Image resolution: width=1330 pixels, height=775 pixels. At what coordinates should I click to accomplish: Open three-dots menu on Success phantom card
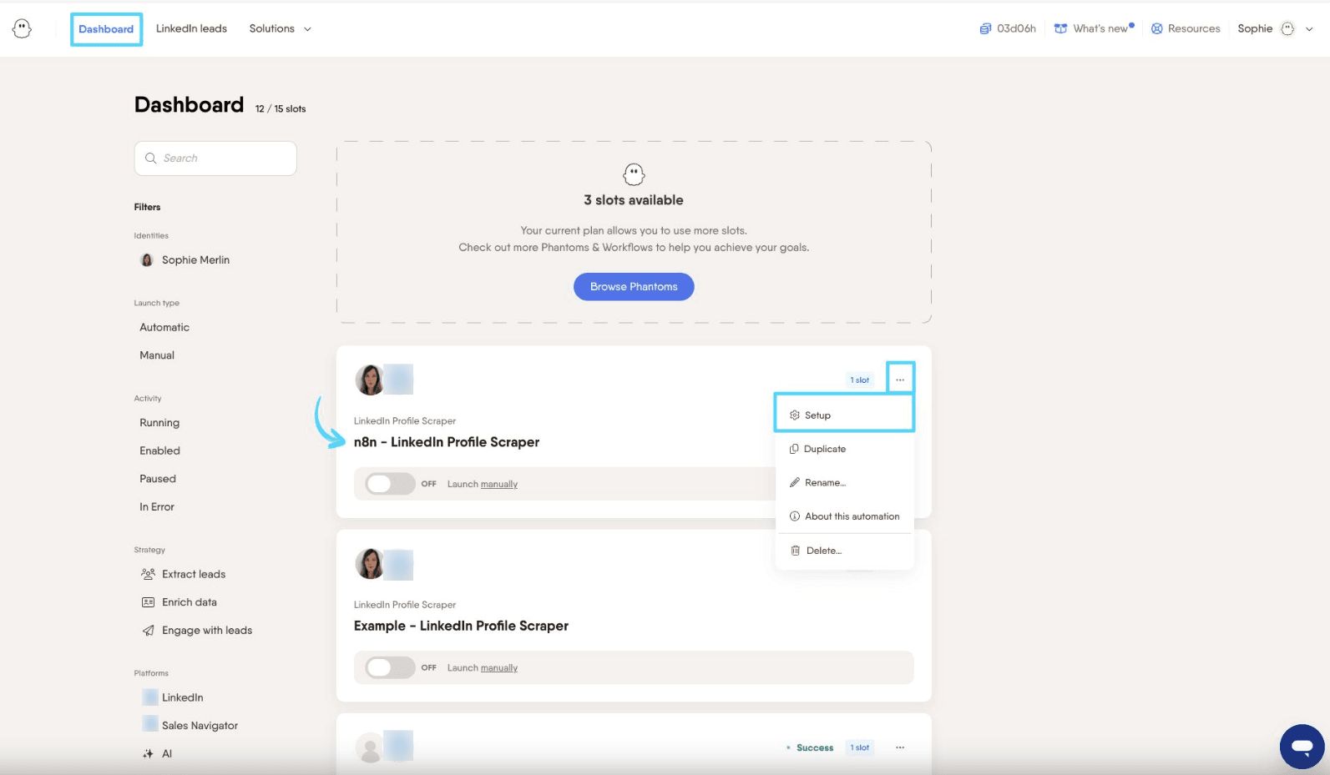point(900,747)
